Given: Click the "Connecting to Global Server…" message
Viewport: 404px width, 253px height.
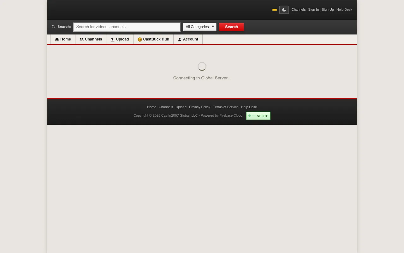Looking at the screenshot, I should (x=202, y=78).
